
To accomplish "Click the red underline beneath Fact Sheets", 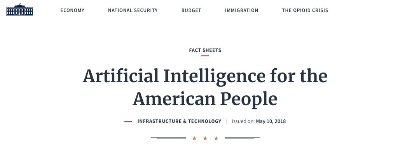I will [x=205, y=56].
